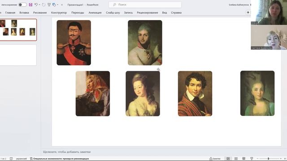
Task: Open the Главная ribbon tab
Action: tap(10, 13)
